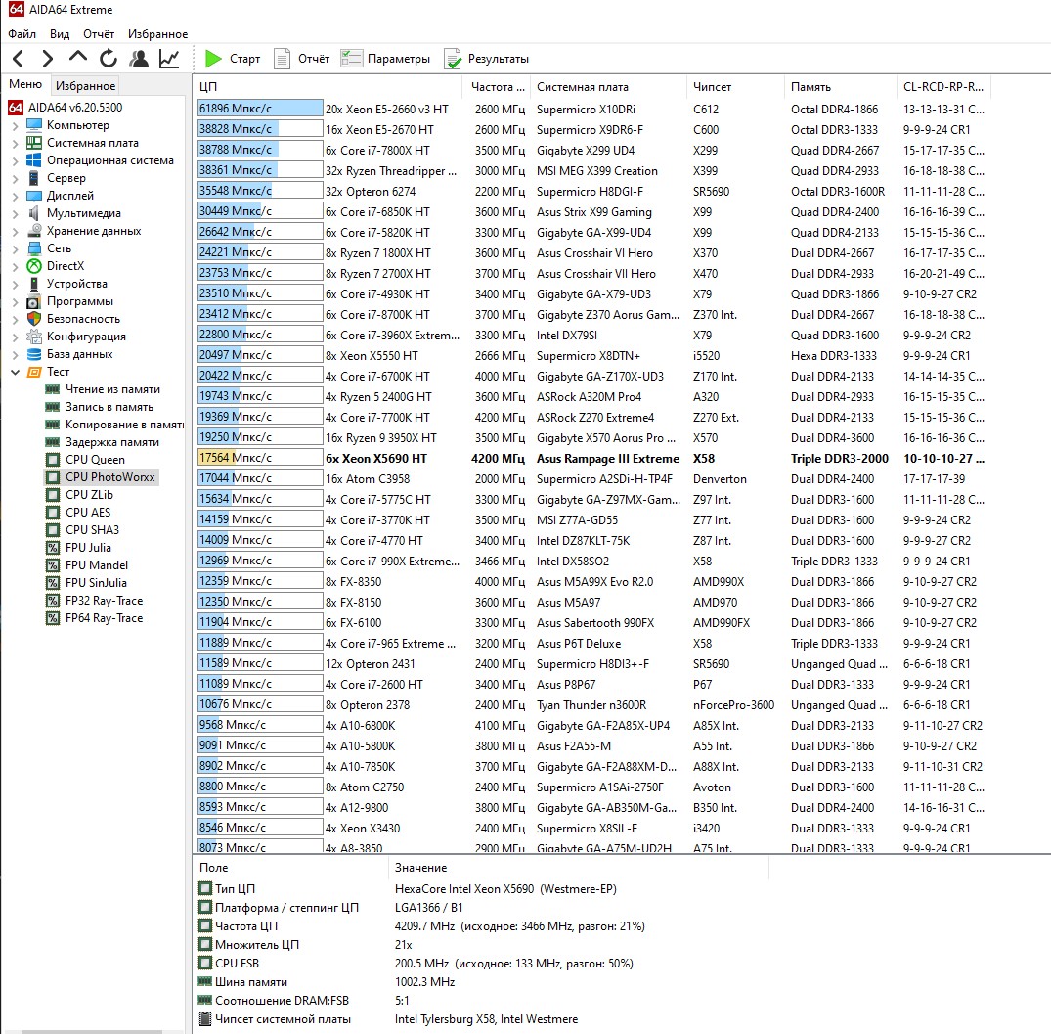
Task: Sort by Системная плата column header
Action: [x=609, y=87]
